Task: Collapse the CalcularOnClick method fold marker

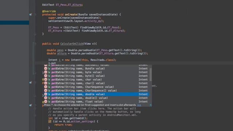Action: pos(35,44)
